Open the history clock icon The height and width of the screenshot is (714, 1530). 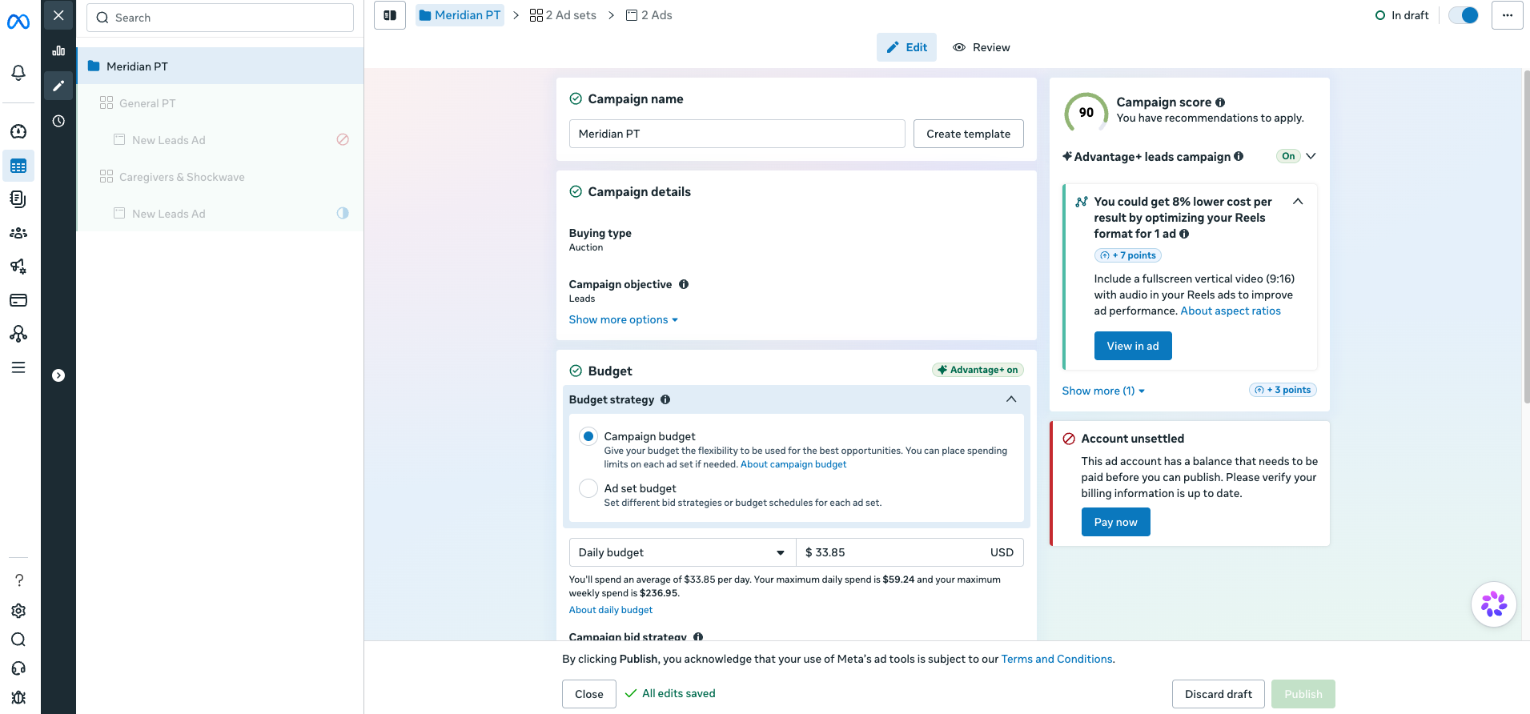click(58, 121)
